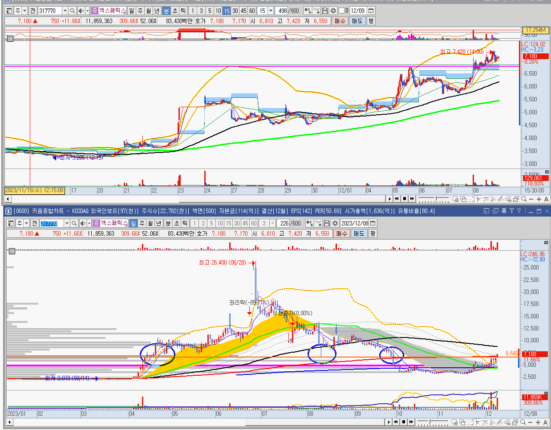
Task: Click 매도 sell button in minute chart
Action: [x=357, y=20]
